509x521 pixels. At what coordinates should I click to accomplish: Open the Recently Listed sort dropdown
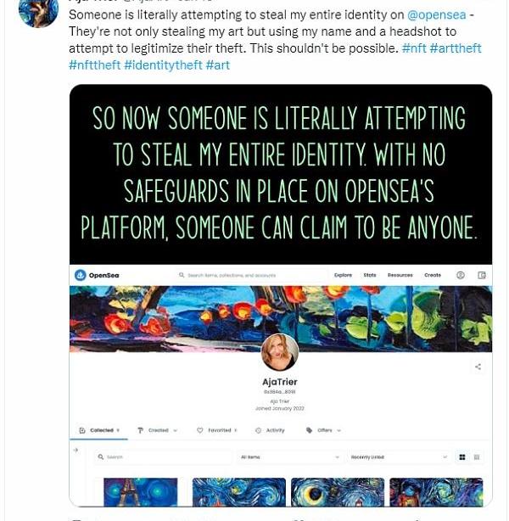pyautogui.click(x=399, y=457)
